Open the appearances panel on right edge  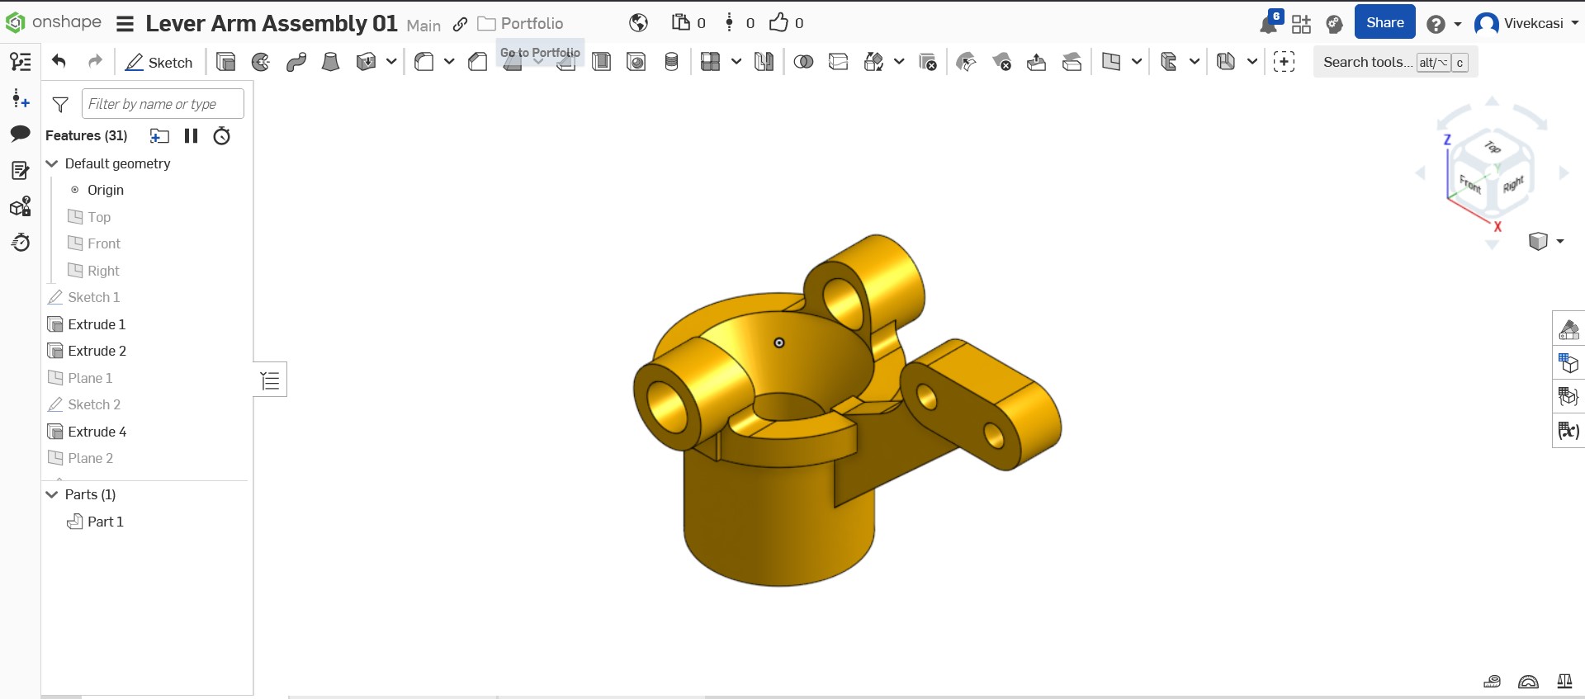(x=1568, y=330)
